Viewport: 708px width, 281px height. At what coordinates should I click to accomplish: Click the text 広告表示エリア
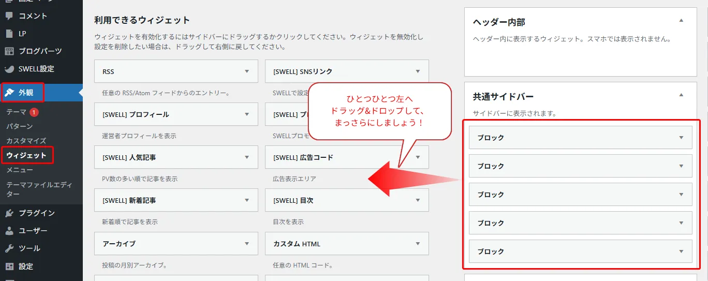(294, 179)
